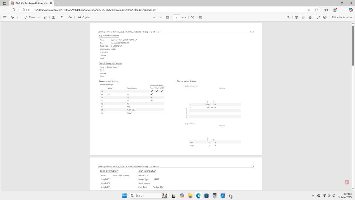
Task: Rotate the PDF page
Action: [x=192, y=17]
